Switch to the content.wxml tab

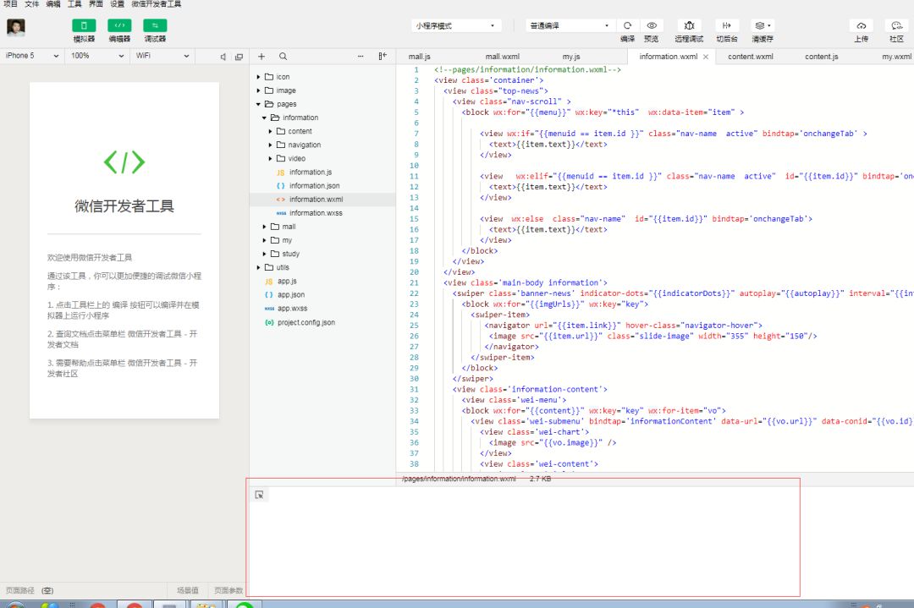click(x=751, y=57)
